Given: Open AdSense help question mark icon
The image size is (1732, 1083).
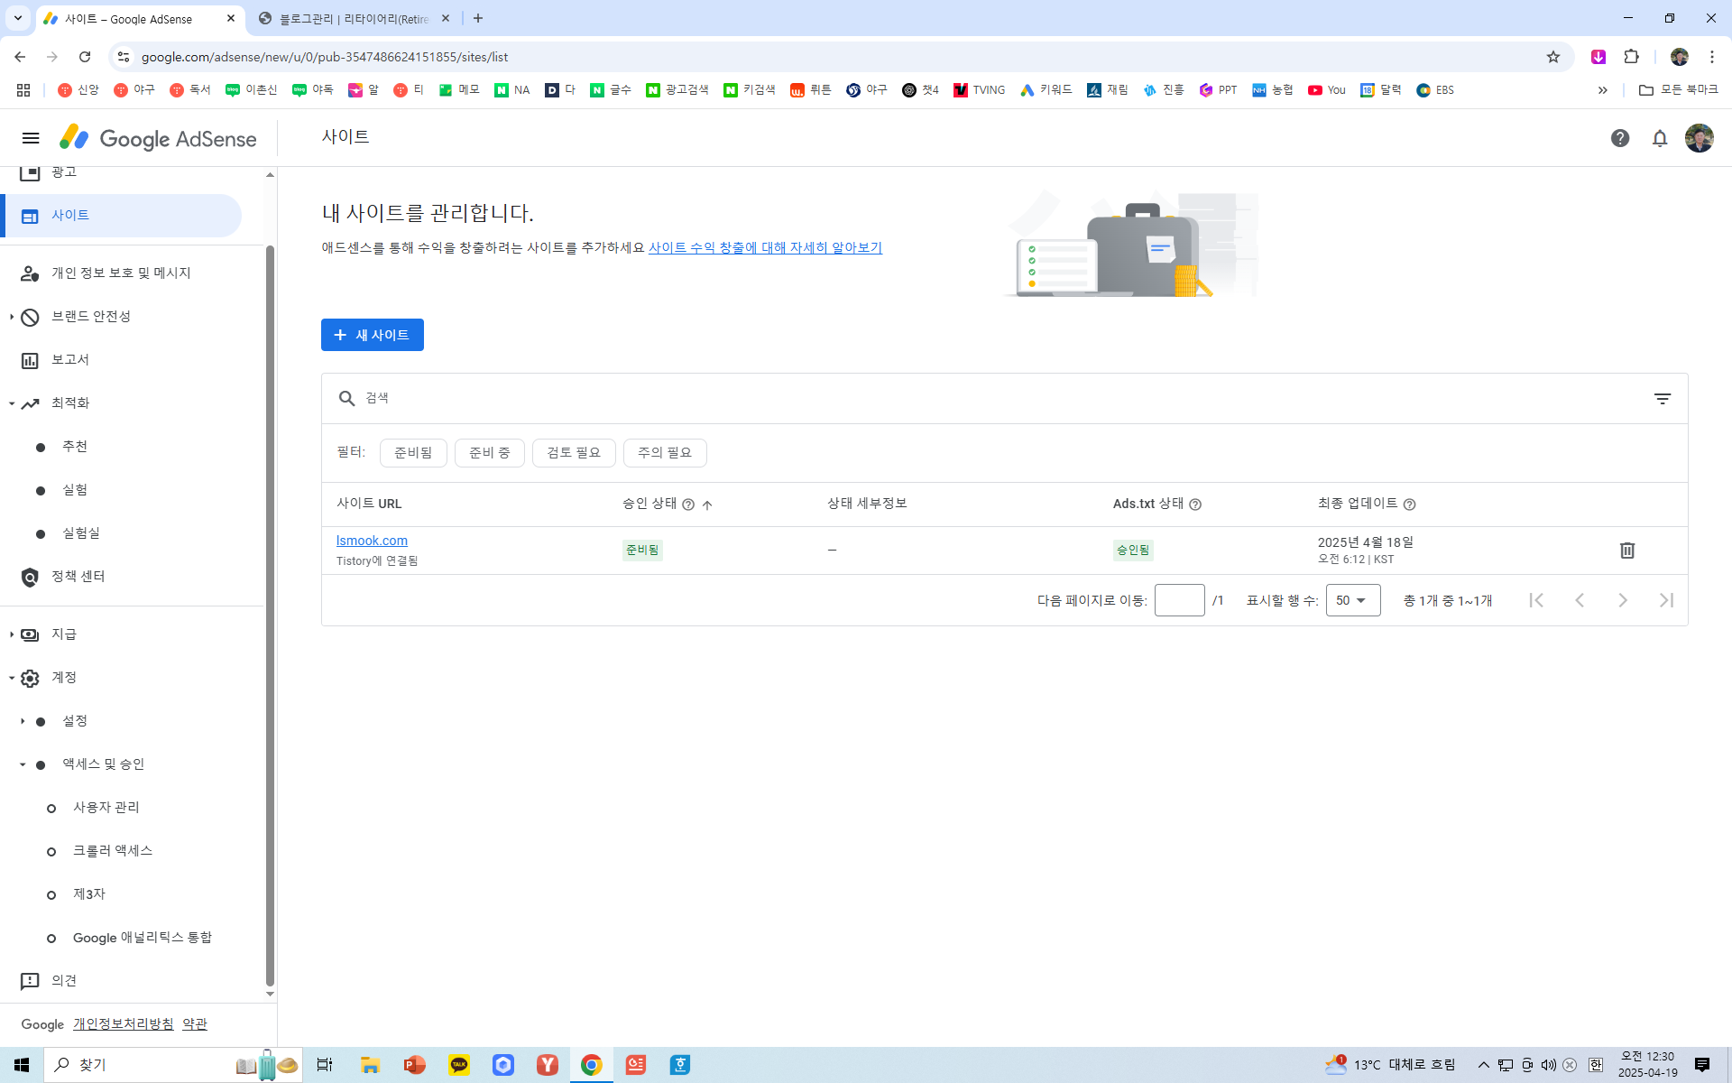Looking at the screenshot, I should 1619,138.
